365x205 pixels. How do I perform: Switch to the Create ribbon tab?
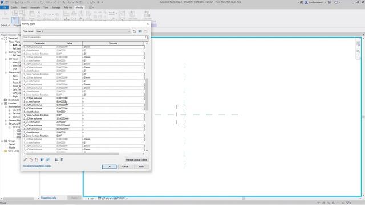pos(14,7)
